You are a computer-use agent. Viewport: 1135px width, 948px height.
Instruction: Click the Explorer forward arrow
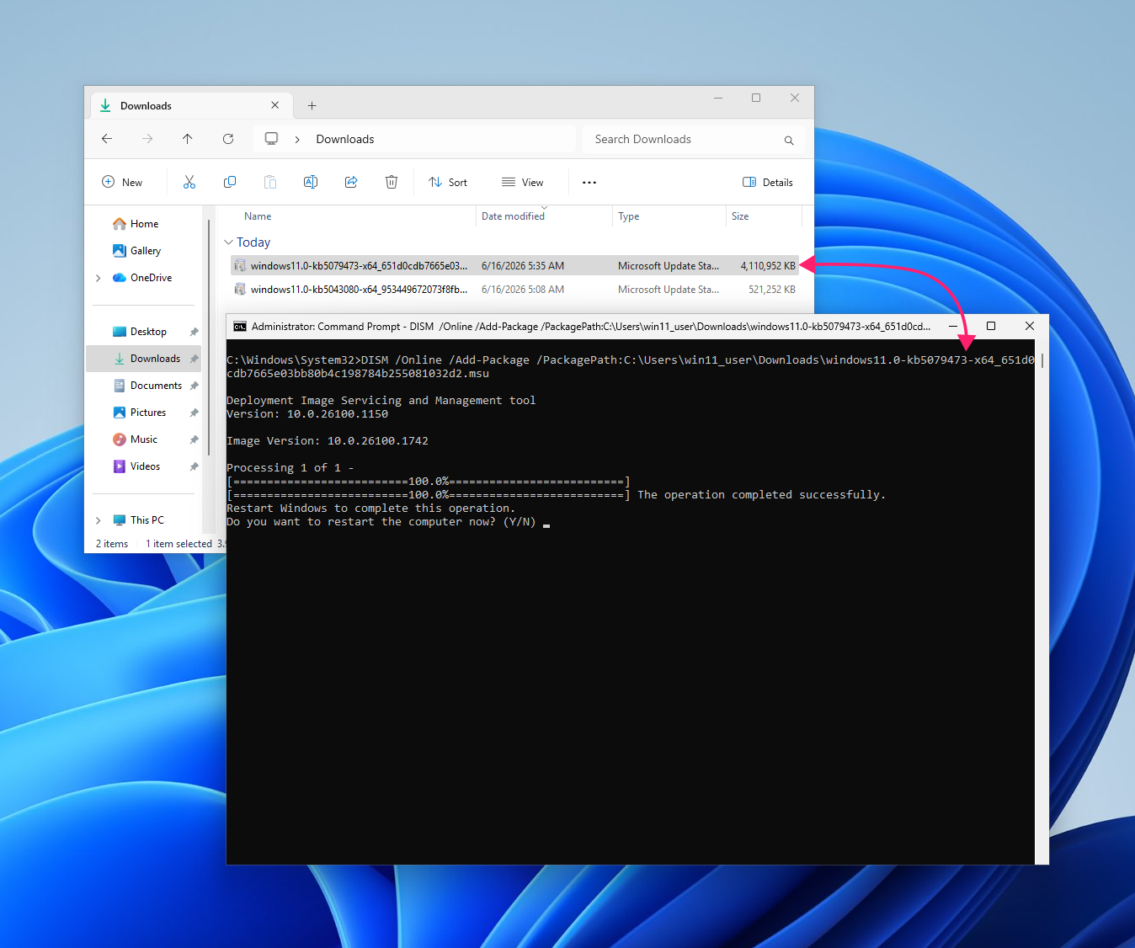(147, 139)
